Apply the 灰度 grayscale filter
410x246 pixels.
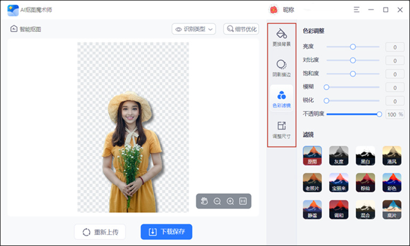coord(339,155)
